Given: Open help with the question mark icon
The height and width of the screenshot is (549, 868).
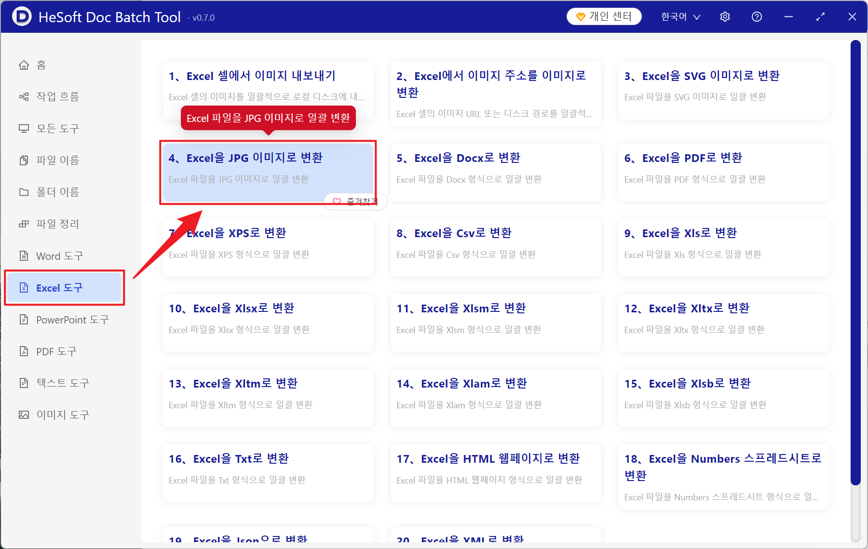Looking at the screenshot, I should pos(757,17).
